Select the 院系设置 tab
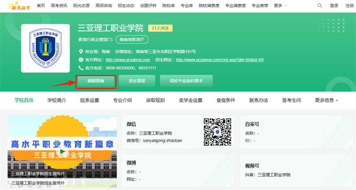 click(x=89, y=100)
